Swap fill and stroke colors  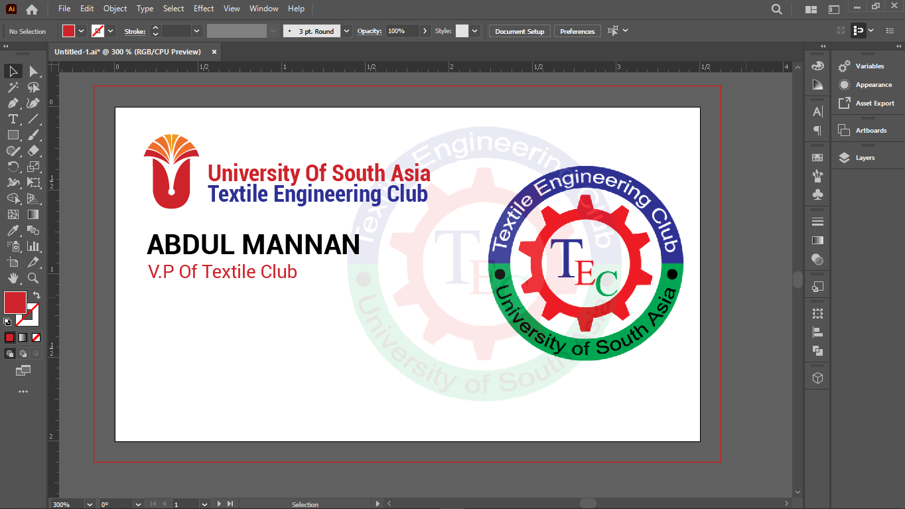tap(36, 295)
